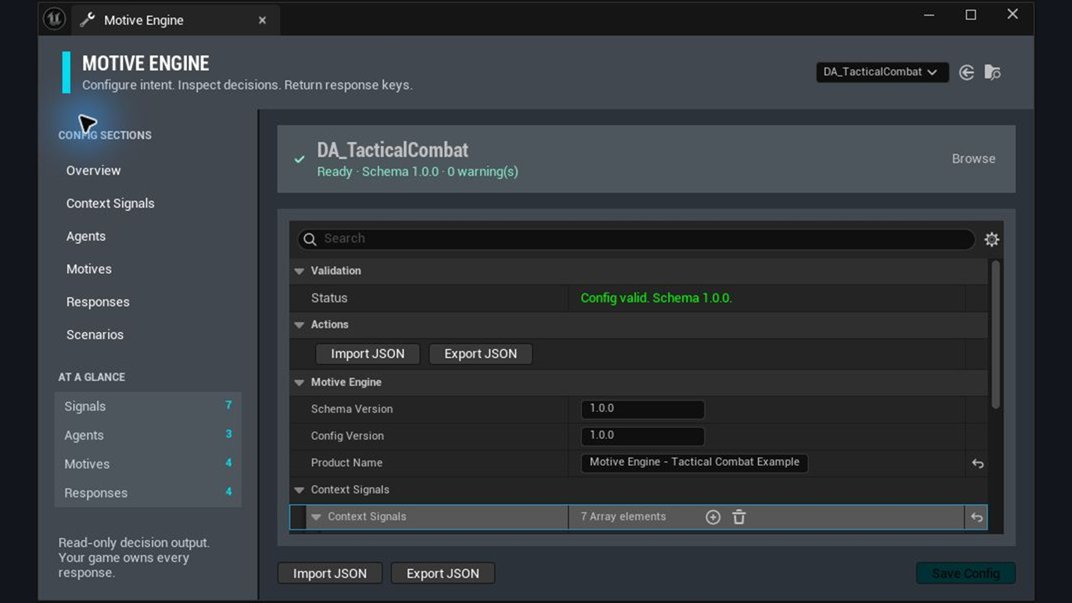Click the Save Config button
Image resolution: width=1072 pixels, height=603 pixels.
click(965, 573)
